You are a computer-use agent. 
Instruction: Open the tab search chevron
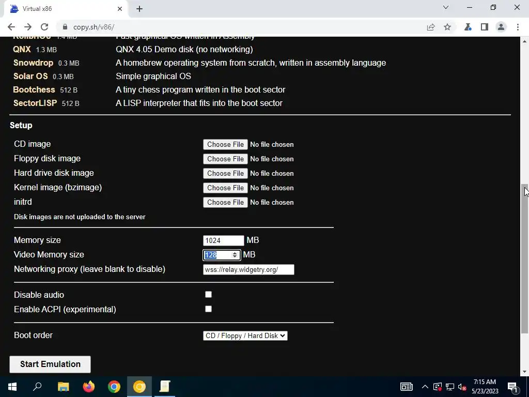446,7
